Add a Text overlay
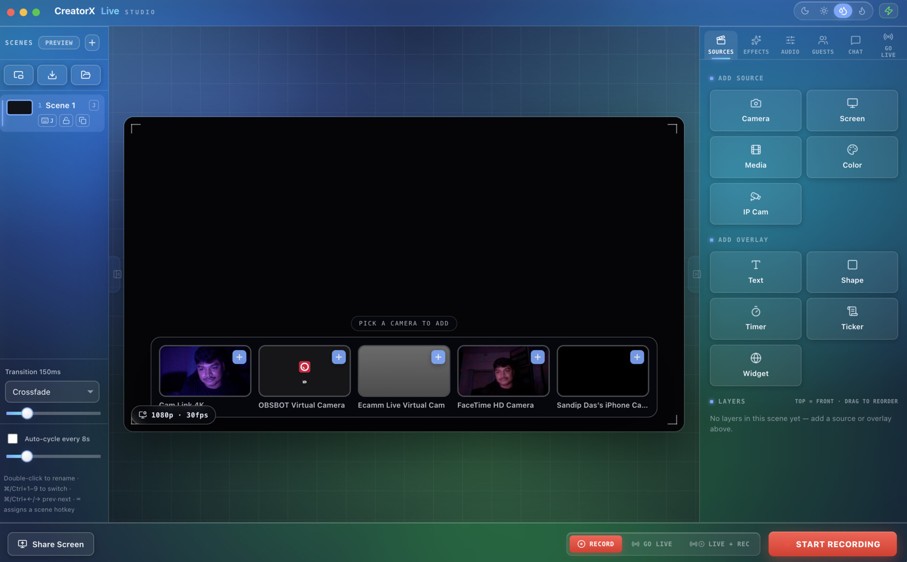Viewport: 907px width, 562px height. click(755, 272)
